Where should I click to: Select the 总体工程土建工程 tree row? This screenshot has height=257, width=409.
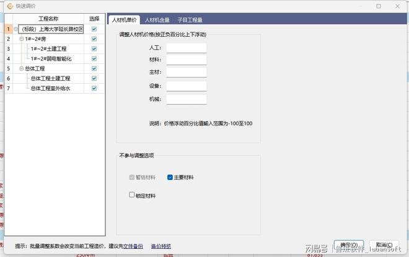coord(50,78)
